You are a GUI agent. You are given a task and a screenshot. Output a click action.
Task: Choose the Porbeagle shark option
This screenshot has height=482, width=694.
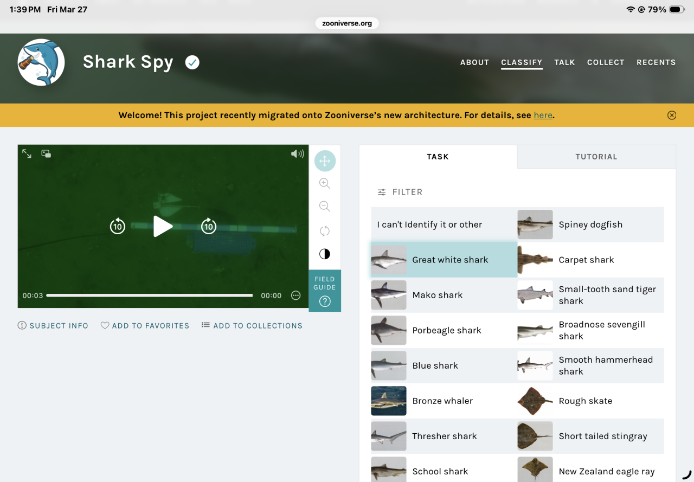click(x=444, y=330)
